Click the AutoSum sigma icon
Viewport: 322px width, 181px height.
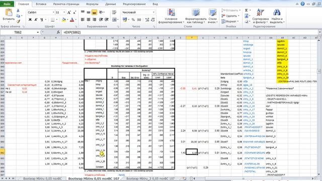pos(247,11)
